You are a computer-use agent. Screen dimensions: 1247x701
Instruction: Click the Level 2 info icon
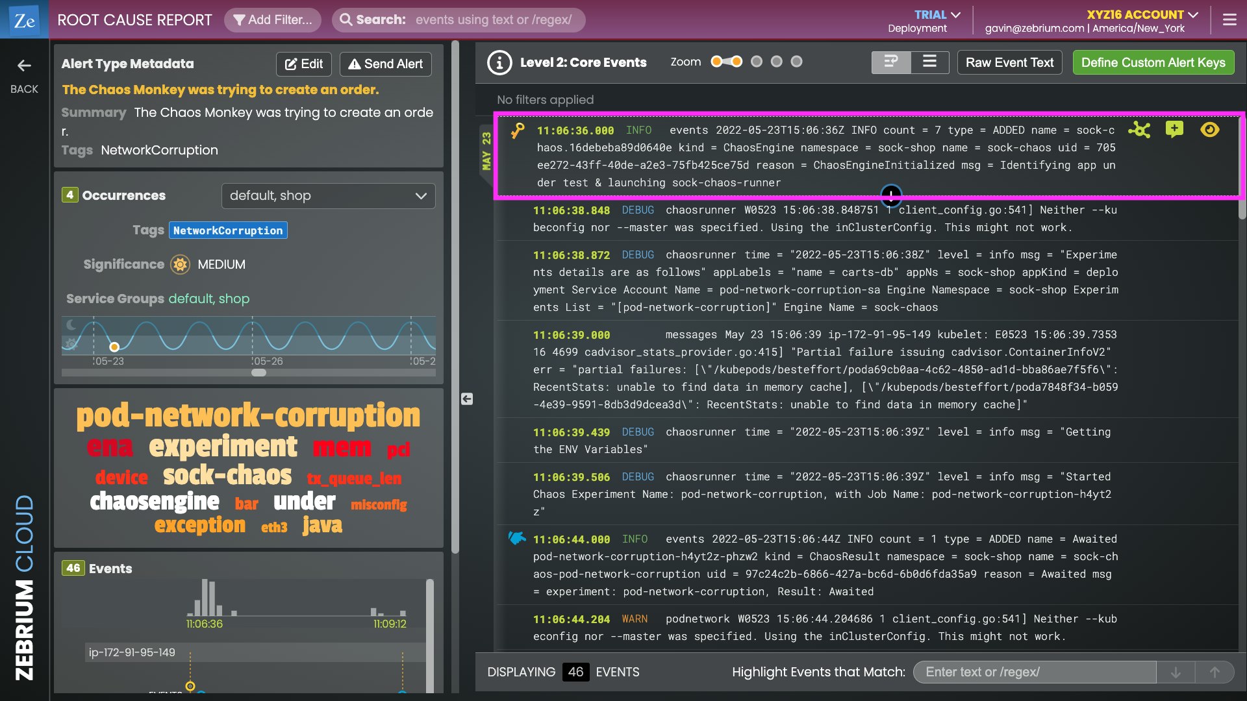[499, 62]
